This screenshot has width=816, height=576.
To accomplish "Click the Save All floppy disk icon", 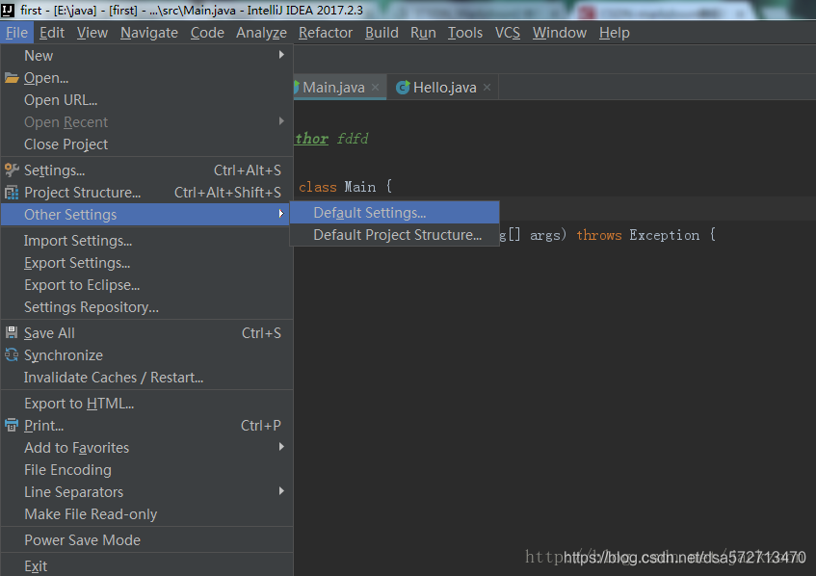I will [x=12, y=332].
